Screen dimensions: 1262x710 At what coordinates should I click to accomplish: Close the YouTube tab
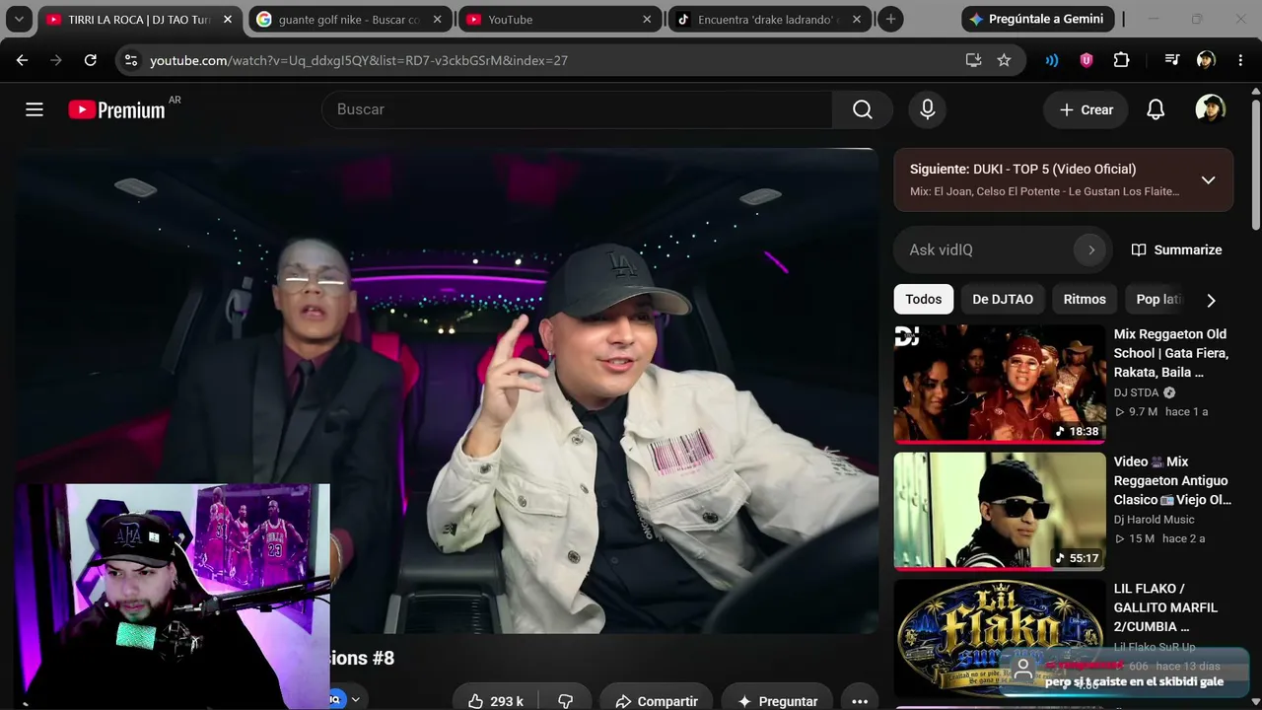tap(647, 19)
